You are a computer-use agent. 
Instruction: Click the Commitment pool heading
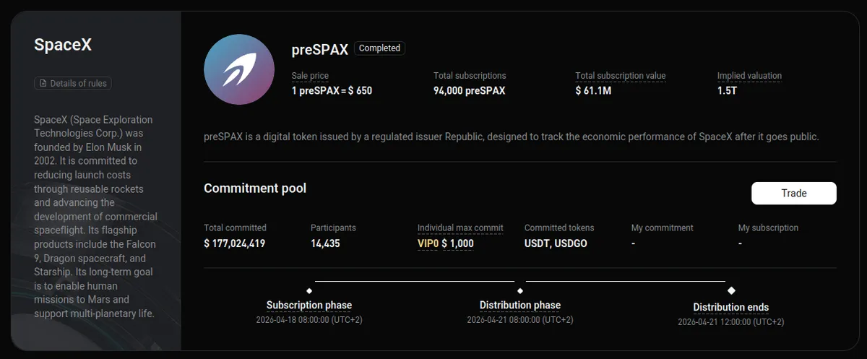pyautogui.click(x=255, y=189)
